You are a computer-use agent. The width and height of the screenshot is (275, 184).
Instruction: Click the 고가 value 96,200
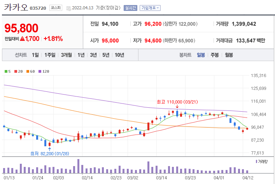click(x=153, y=24)
